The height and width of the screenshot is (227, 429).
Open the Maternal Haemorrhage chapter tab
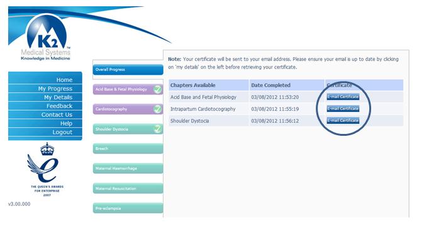[128, 168]
